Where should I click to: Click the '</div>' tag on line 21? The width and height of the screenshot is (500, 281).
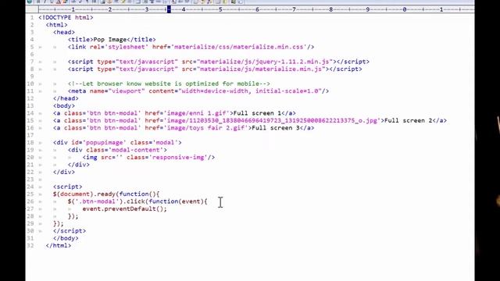(x=79, y=165)
